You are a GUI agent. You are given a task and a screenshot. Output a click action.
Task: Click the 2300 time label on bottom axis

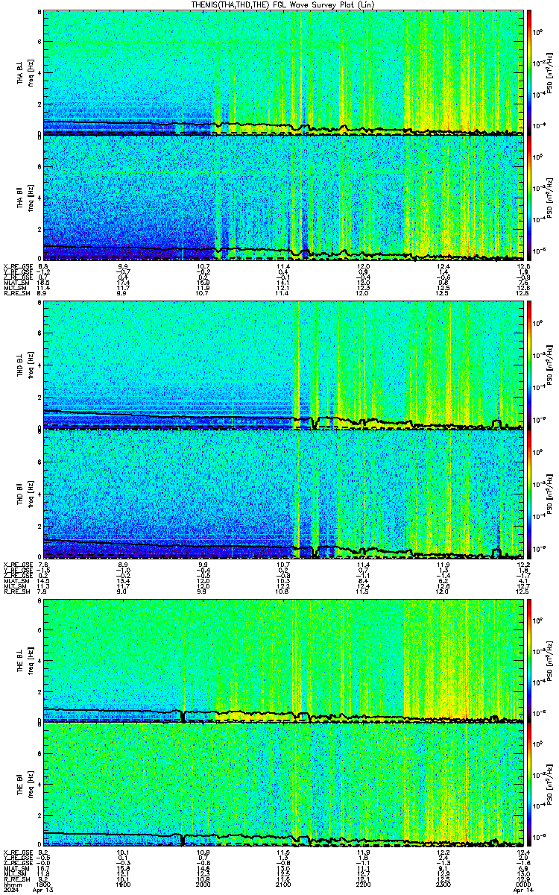coord(443,883)
